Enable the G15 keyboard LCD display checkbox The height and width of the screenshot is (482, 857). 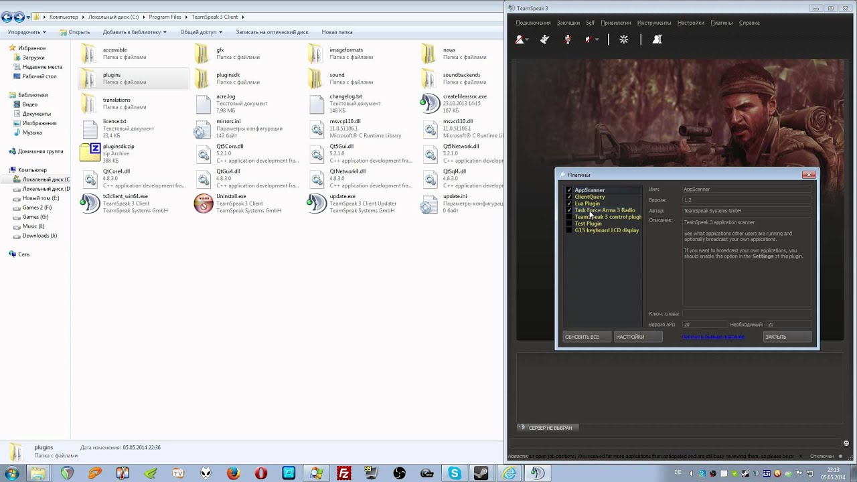point(569,230)
